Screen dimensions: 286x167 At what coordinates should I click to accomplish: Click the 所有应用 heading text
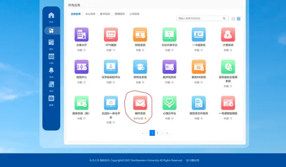[x=74, y=5]
